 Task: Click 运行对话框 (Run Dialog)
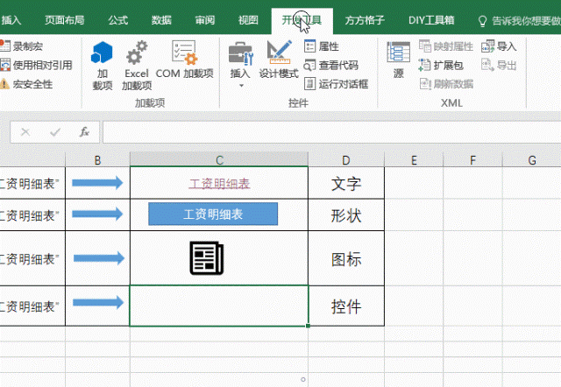336,84
